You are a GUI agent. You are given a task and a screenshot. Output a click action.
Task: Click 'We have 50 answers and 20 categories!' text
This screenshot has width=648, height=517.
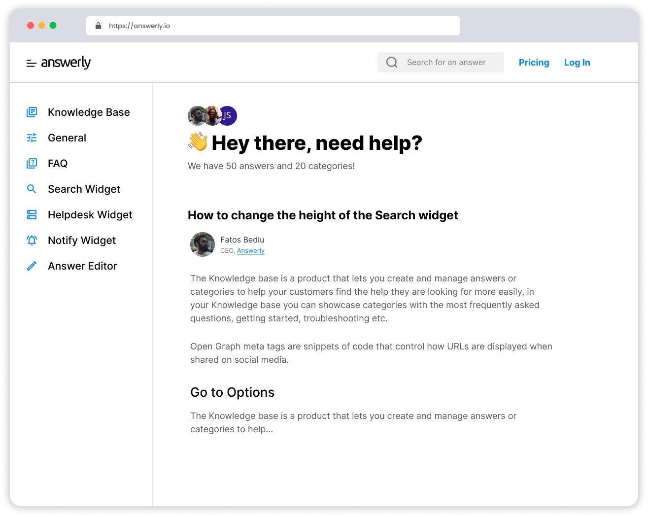coord(271,166)
